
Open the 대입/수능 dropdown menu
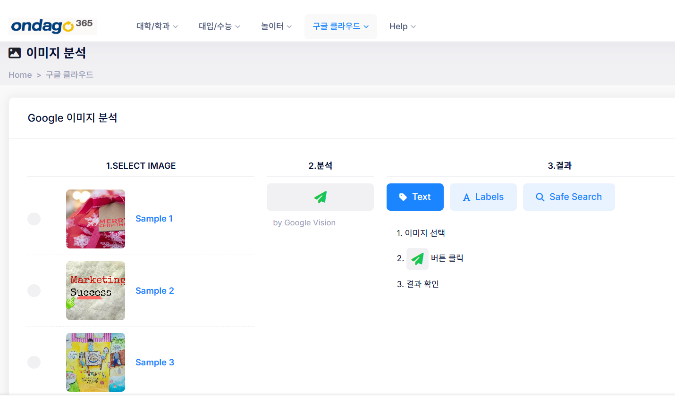[x=219, y=26]
